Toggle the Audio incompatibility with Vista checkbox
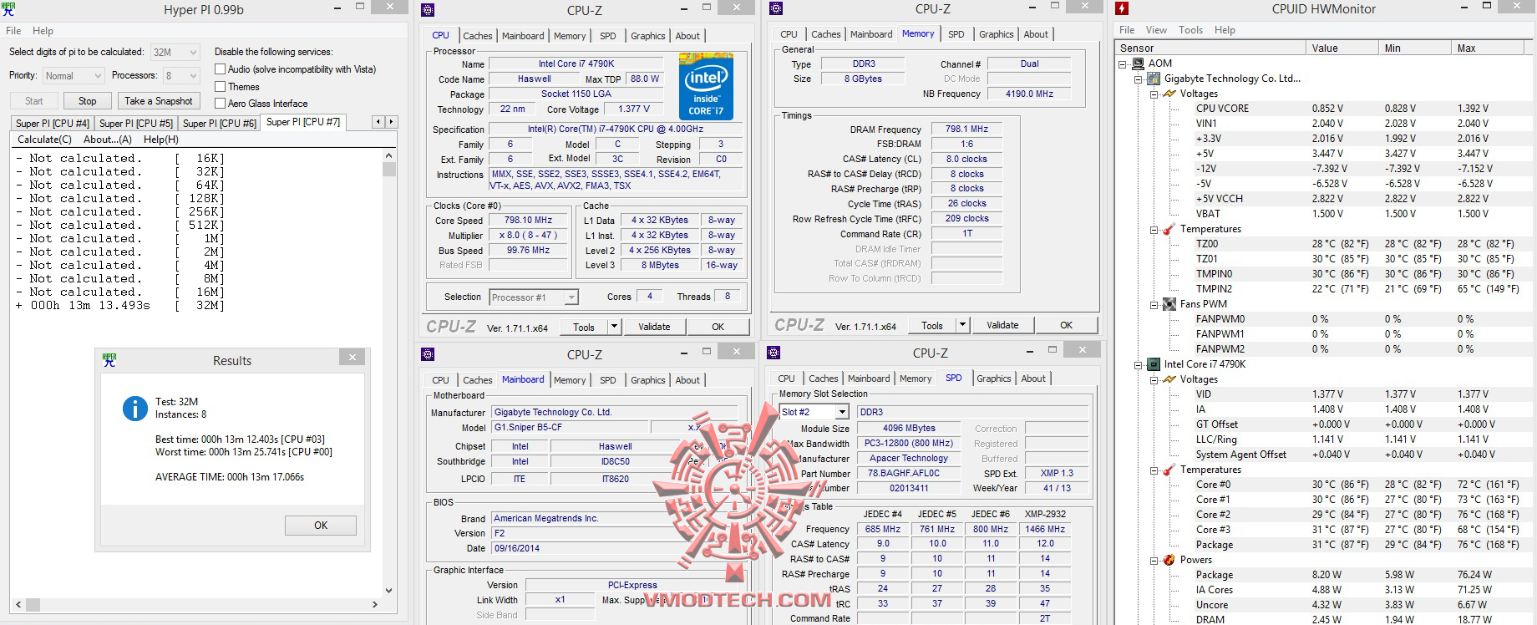The image size is (1537, 625). pyautogui.click(x=221, y=69)
